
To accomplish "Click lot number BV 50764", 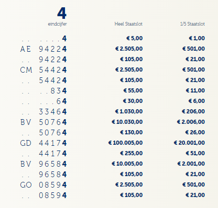I will (x=43, y=122).
